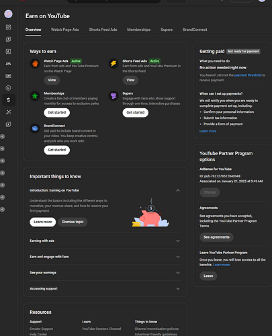Open the Content sidebar icon
The image size is (272, 336).
(8, 39)
